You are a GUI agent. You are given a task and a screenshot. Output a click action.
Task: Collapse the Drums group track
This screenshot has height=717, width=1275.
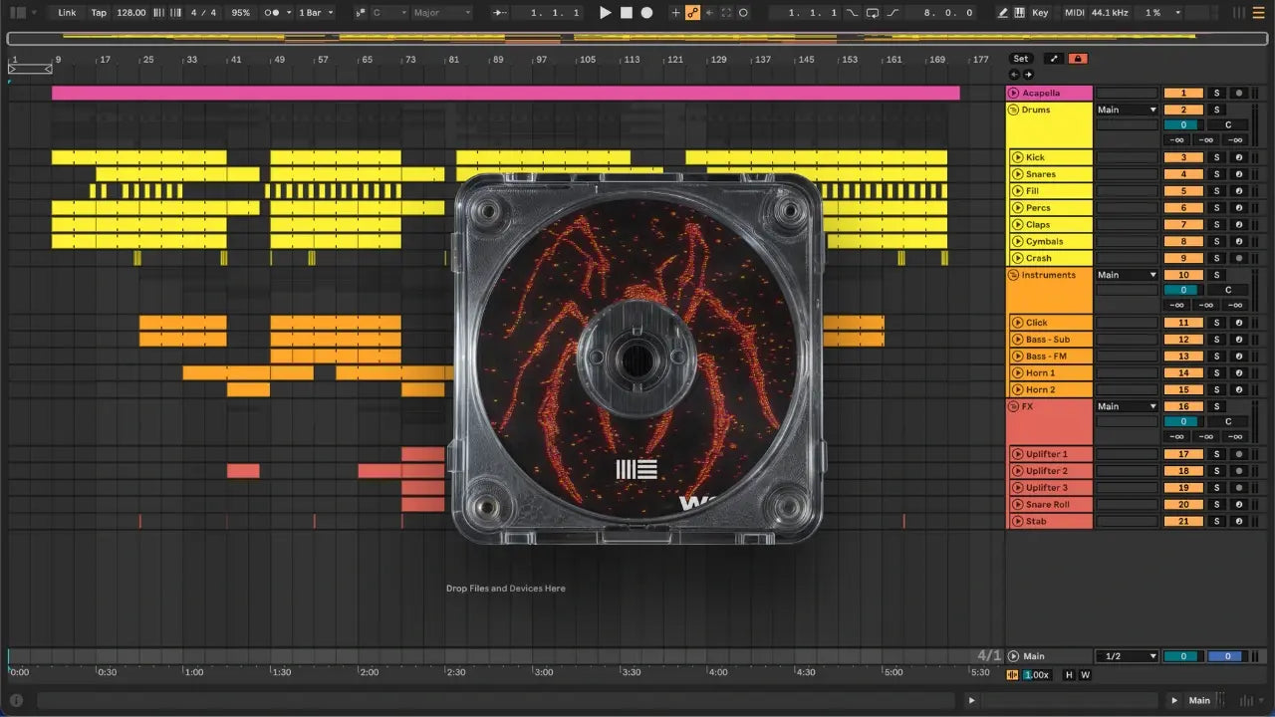pos(1013,110)
